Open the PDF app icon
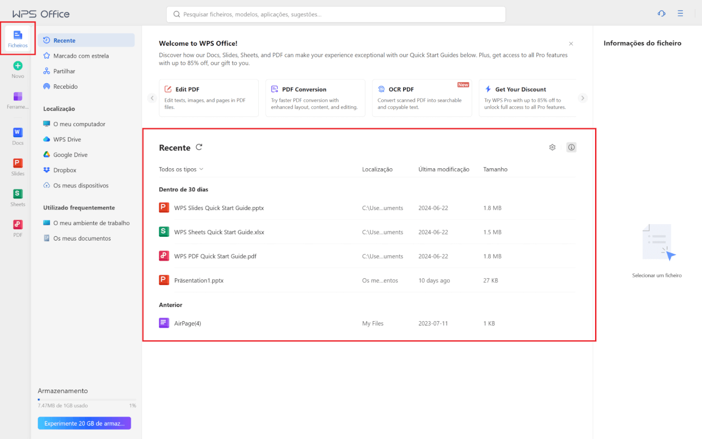This screenshot has width=702, height=439. (18, 224)
